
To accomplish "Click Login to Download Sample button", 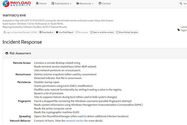I will pos(20,32).
